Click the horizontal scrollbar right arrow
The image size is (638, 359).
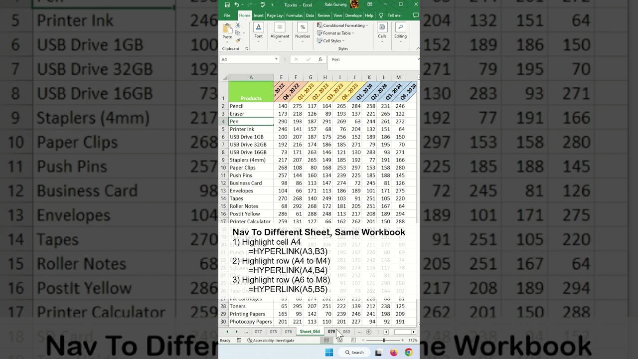click(x=413, y=332)
